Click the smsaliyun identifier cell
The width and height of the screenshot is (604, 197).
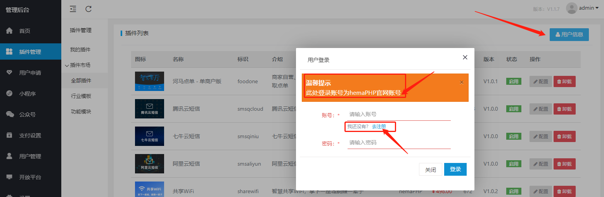pos(249,164)
